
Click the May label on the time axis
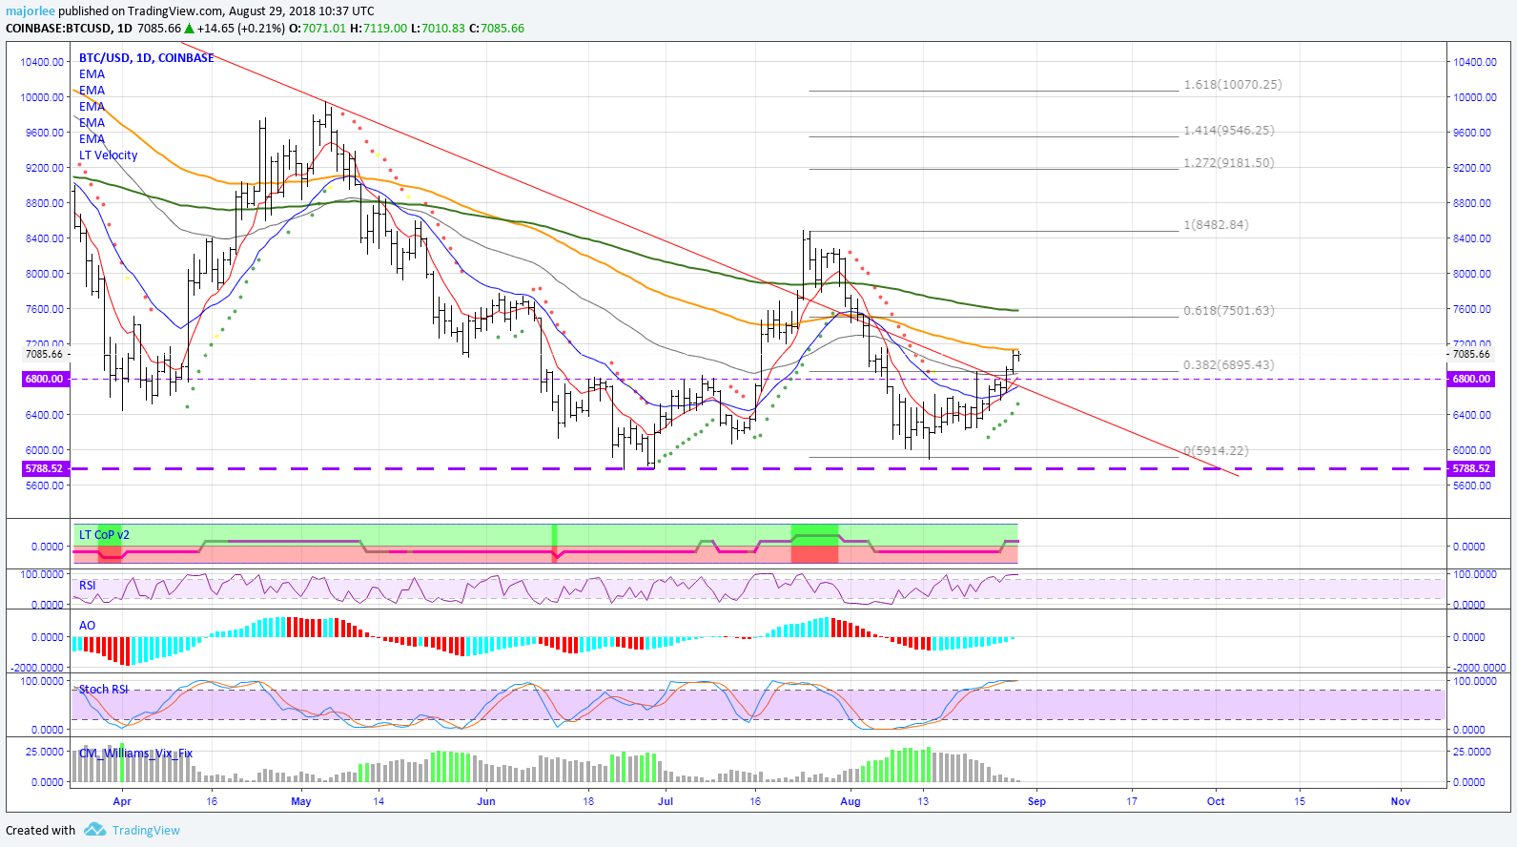(301, 802)
